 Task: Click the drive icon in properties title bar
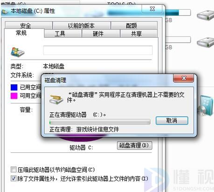[4, 12]
